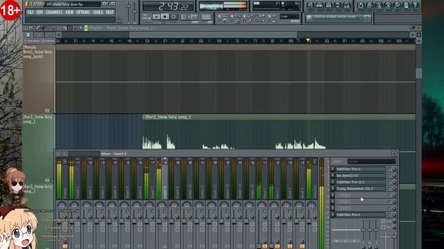The height and width of the screenshot is (249, 444).
Task: Click the playlist scroll-right arrow
Action: click(413, 35)
